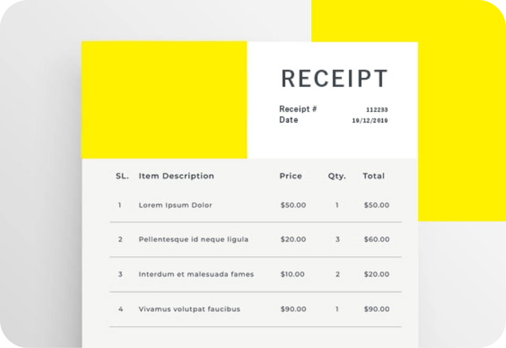Click the Pellentesque id neque ligula item
Screen dimensions: 506x348
pyautogui.click(x=194, y=239)
